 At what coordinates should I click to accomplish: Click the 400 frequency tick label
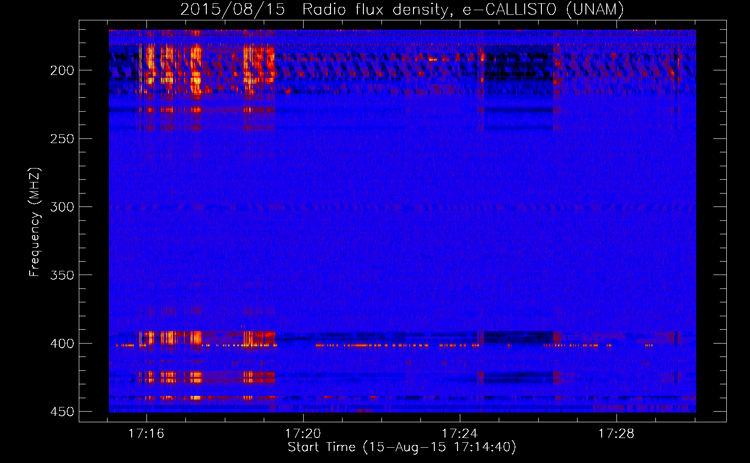(62, 344)
